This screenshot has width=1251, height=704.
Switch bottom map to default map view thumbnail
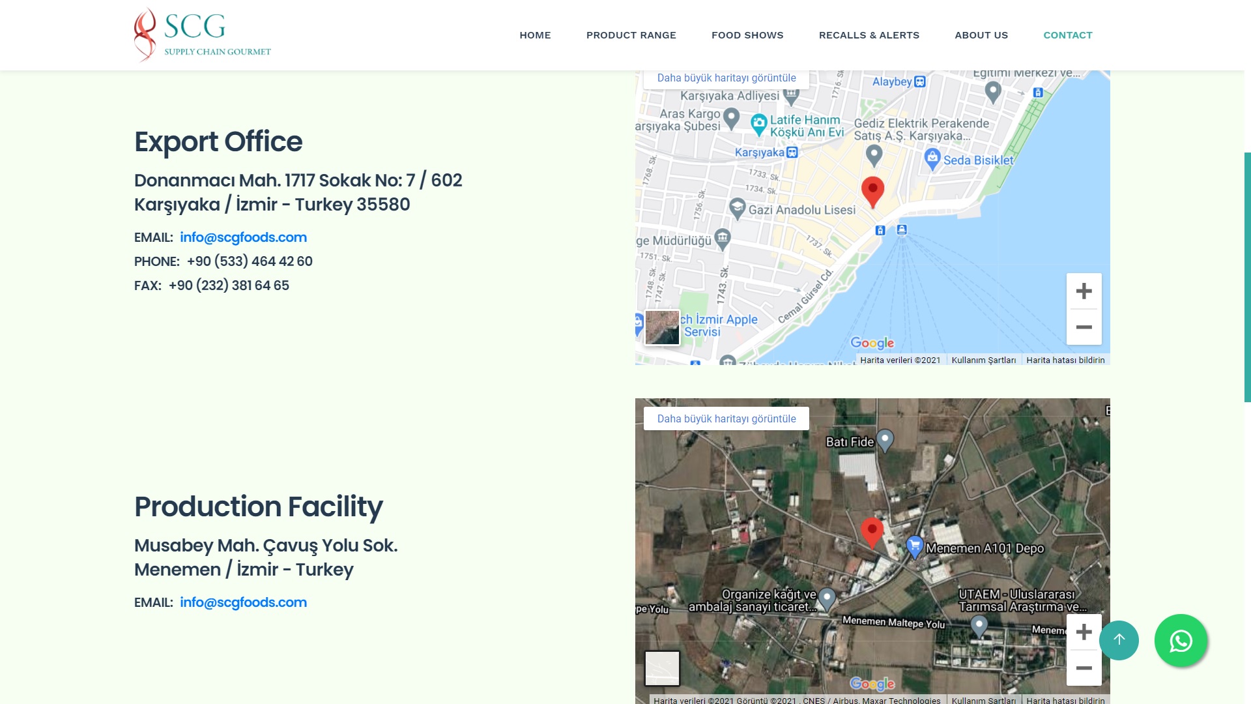point(662,668)
